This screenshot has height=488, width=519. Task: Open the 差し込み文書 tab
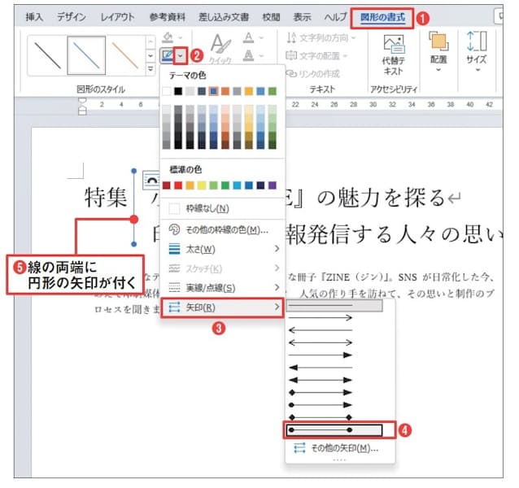(224, 17)
